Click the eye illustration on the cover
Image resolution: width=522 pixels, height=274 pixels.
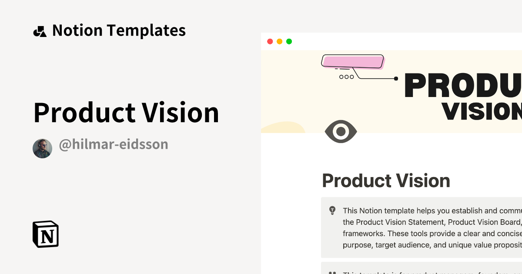tap(341, 131)
